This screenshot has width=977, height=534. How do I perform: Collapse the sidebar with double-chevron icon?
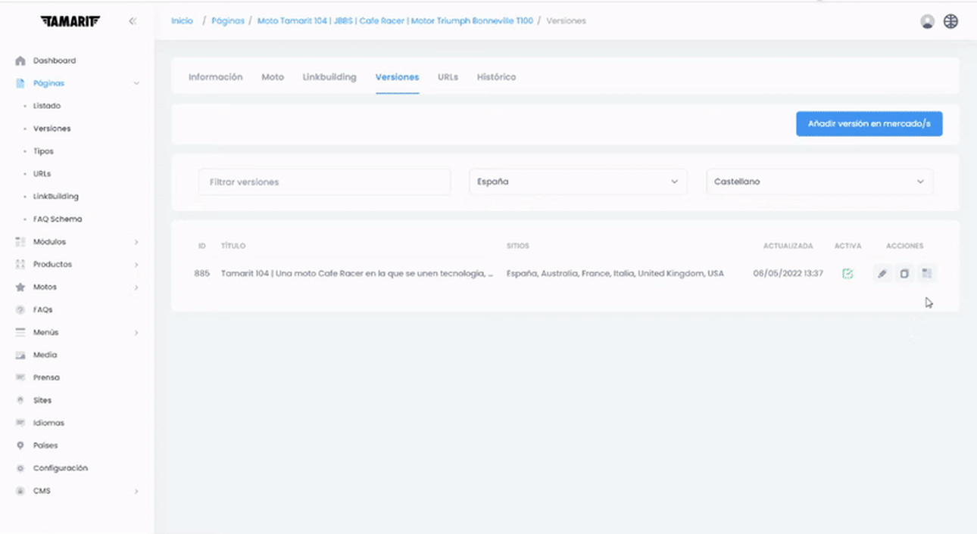coord(133,21)
